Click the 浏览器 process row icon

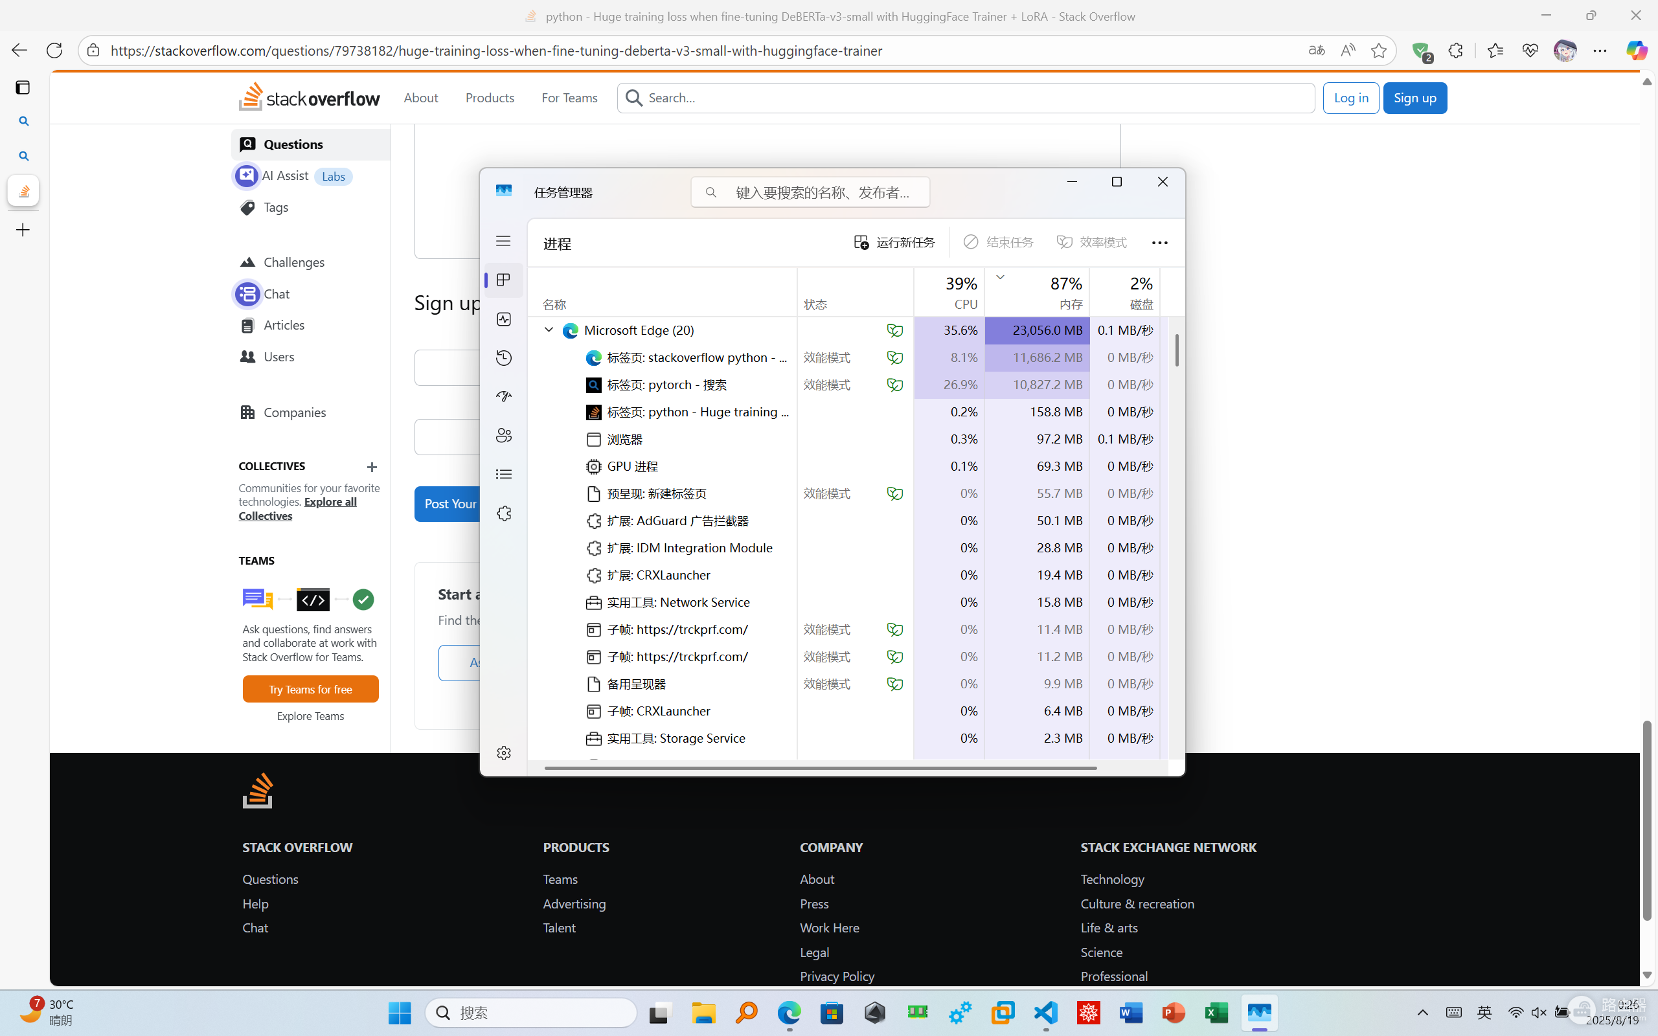point(593,439)
